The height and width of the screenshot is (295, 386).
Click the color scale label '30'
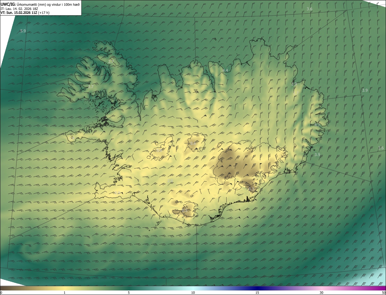point(321,293)
